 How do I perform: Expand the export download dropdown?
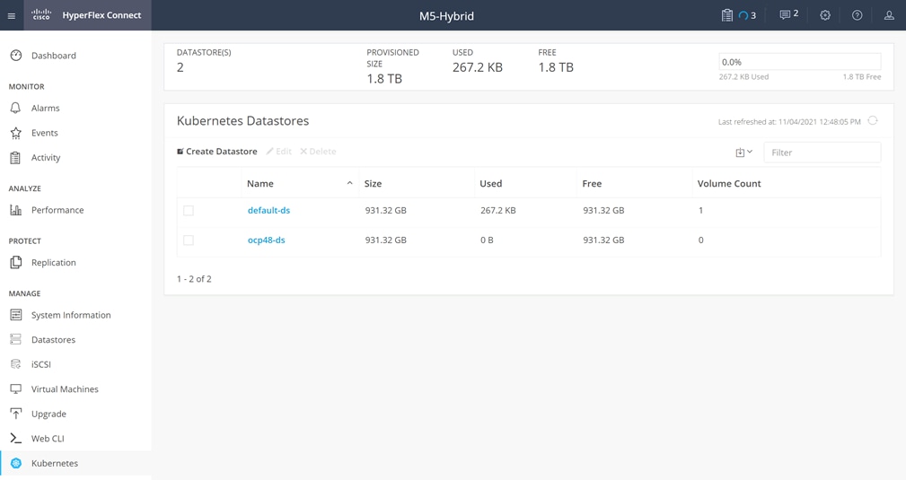743,153
